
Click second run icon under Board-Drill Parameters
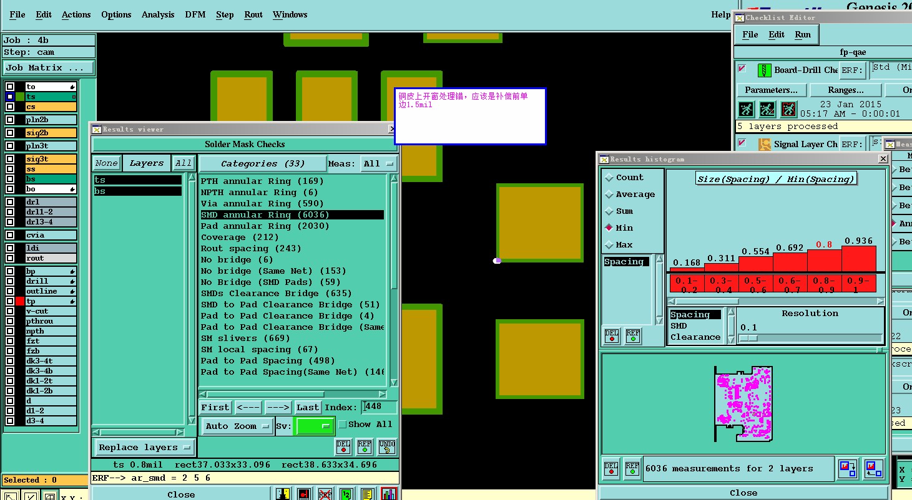(767, 110)
